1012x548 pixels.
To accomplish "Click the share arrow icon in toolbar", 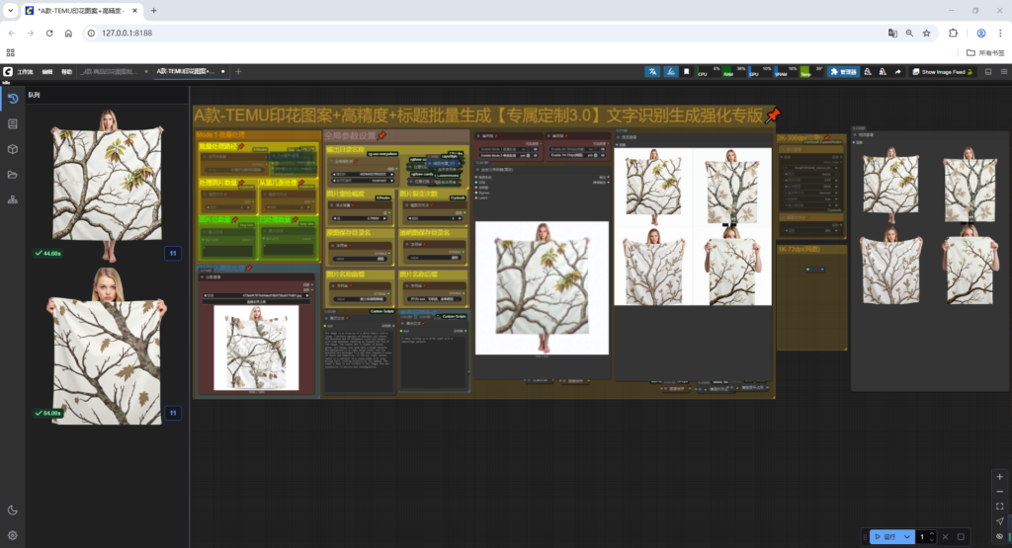I will [897, 72].
